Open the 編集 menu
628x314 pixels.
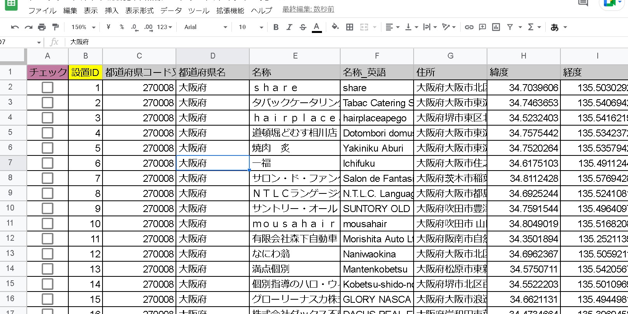[x=70, y=10]
